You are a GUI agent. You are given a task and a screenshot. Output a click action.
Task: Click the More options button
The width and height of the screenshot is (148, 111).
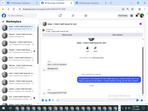click(x=118, y=35)
